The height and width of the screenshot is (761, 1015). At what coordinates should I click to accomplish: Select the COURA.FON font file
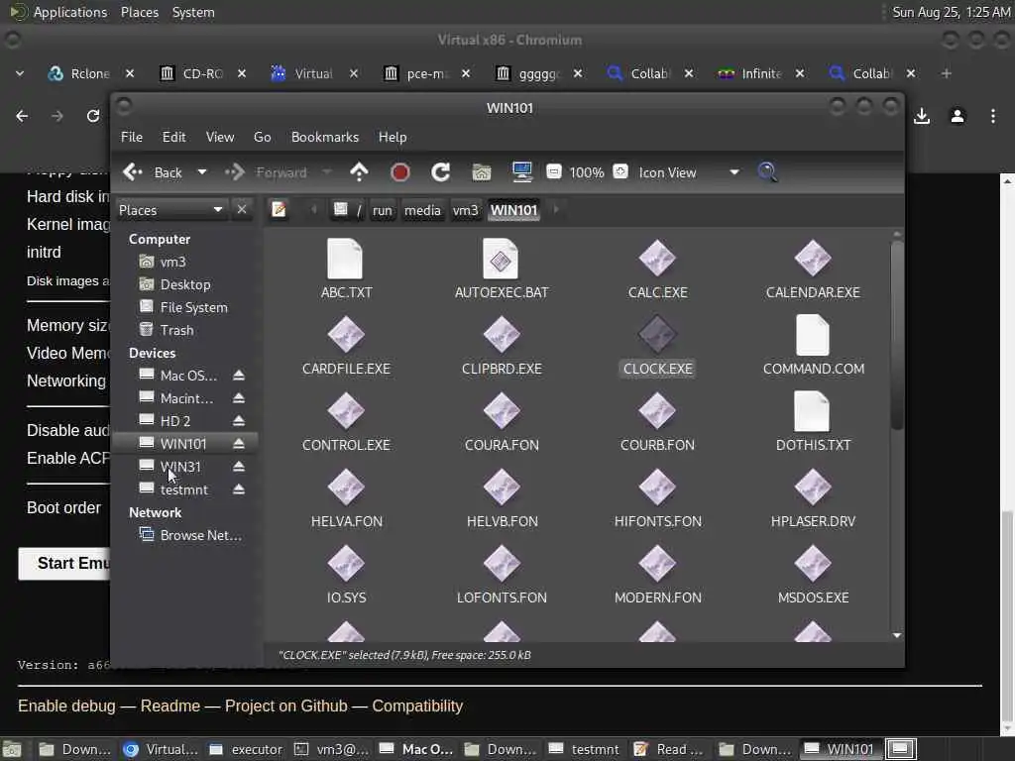pyautogui.click(x=501, y=411)
